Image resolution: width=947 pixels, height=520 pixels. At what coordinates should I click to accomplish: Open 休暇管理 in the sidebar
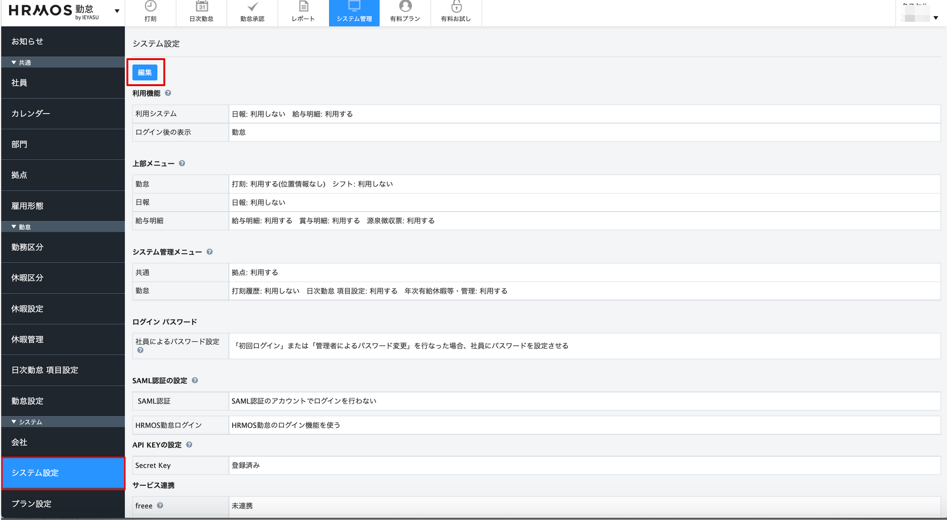coord(27,339)
